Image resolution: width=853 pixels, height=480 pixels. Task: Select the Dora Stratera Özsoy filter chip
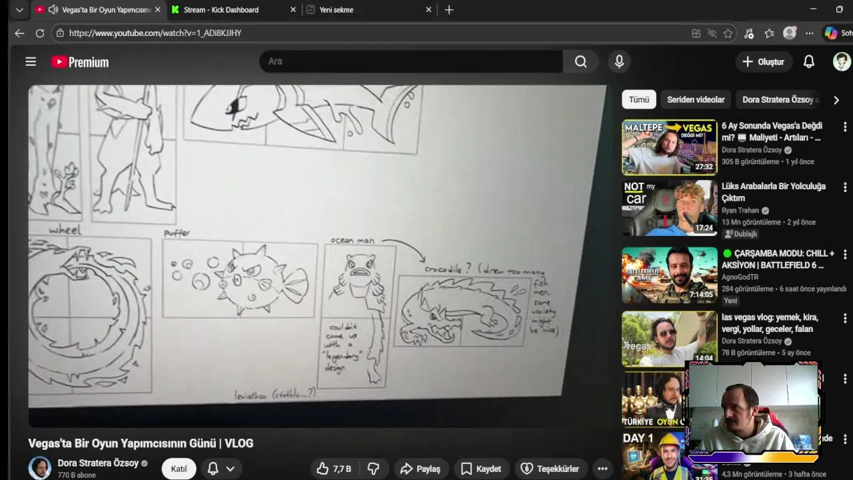pyautogui.click(x=780, y=100)
